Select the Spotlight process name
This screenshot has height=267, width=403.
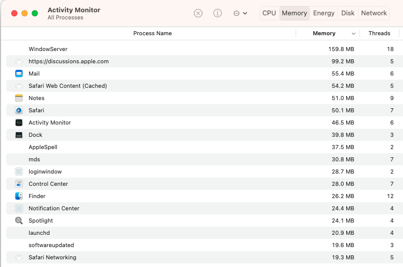click(41, 221)
